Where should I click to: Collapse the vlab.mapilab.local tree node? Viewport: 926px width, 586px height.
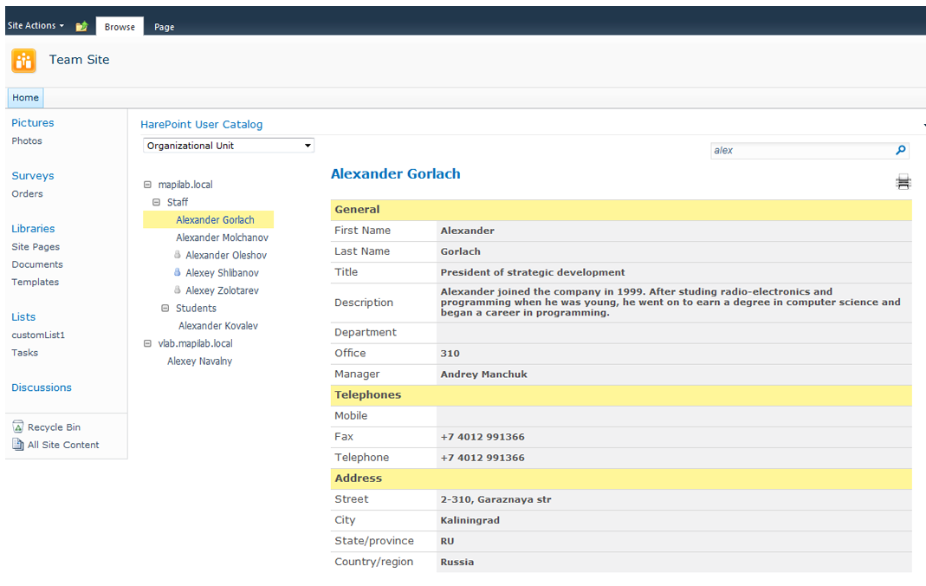point(147,344)
